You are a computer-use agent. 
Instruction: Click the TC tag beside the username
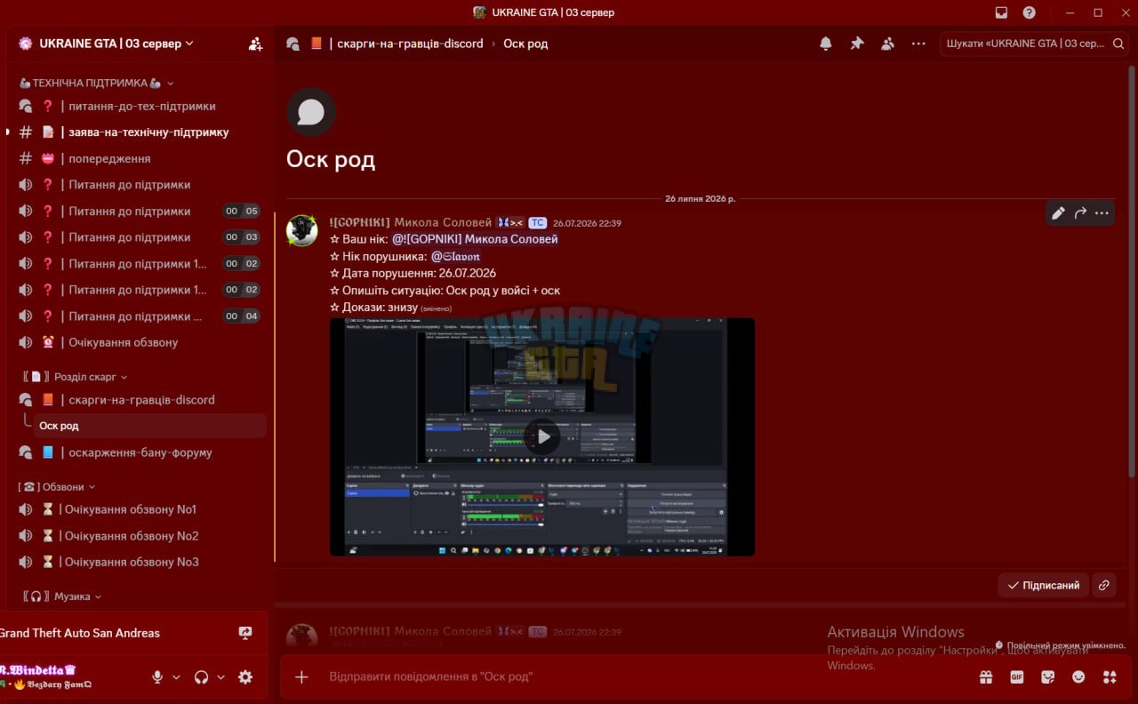[x=537, y=223]
